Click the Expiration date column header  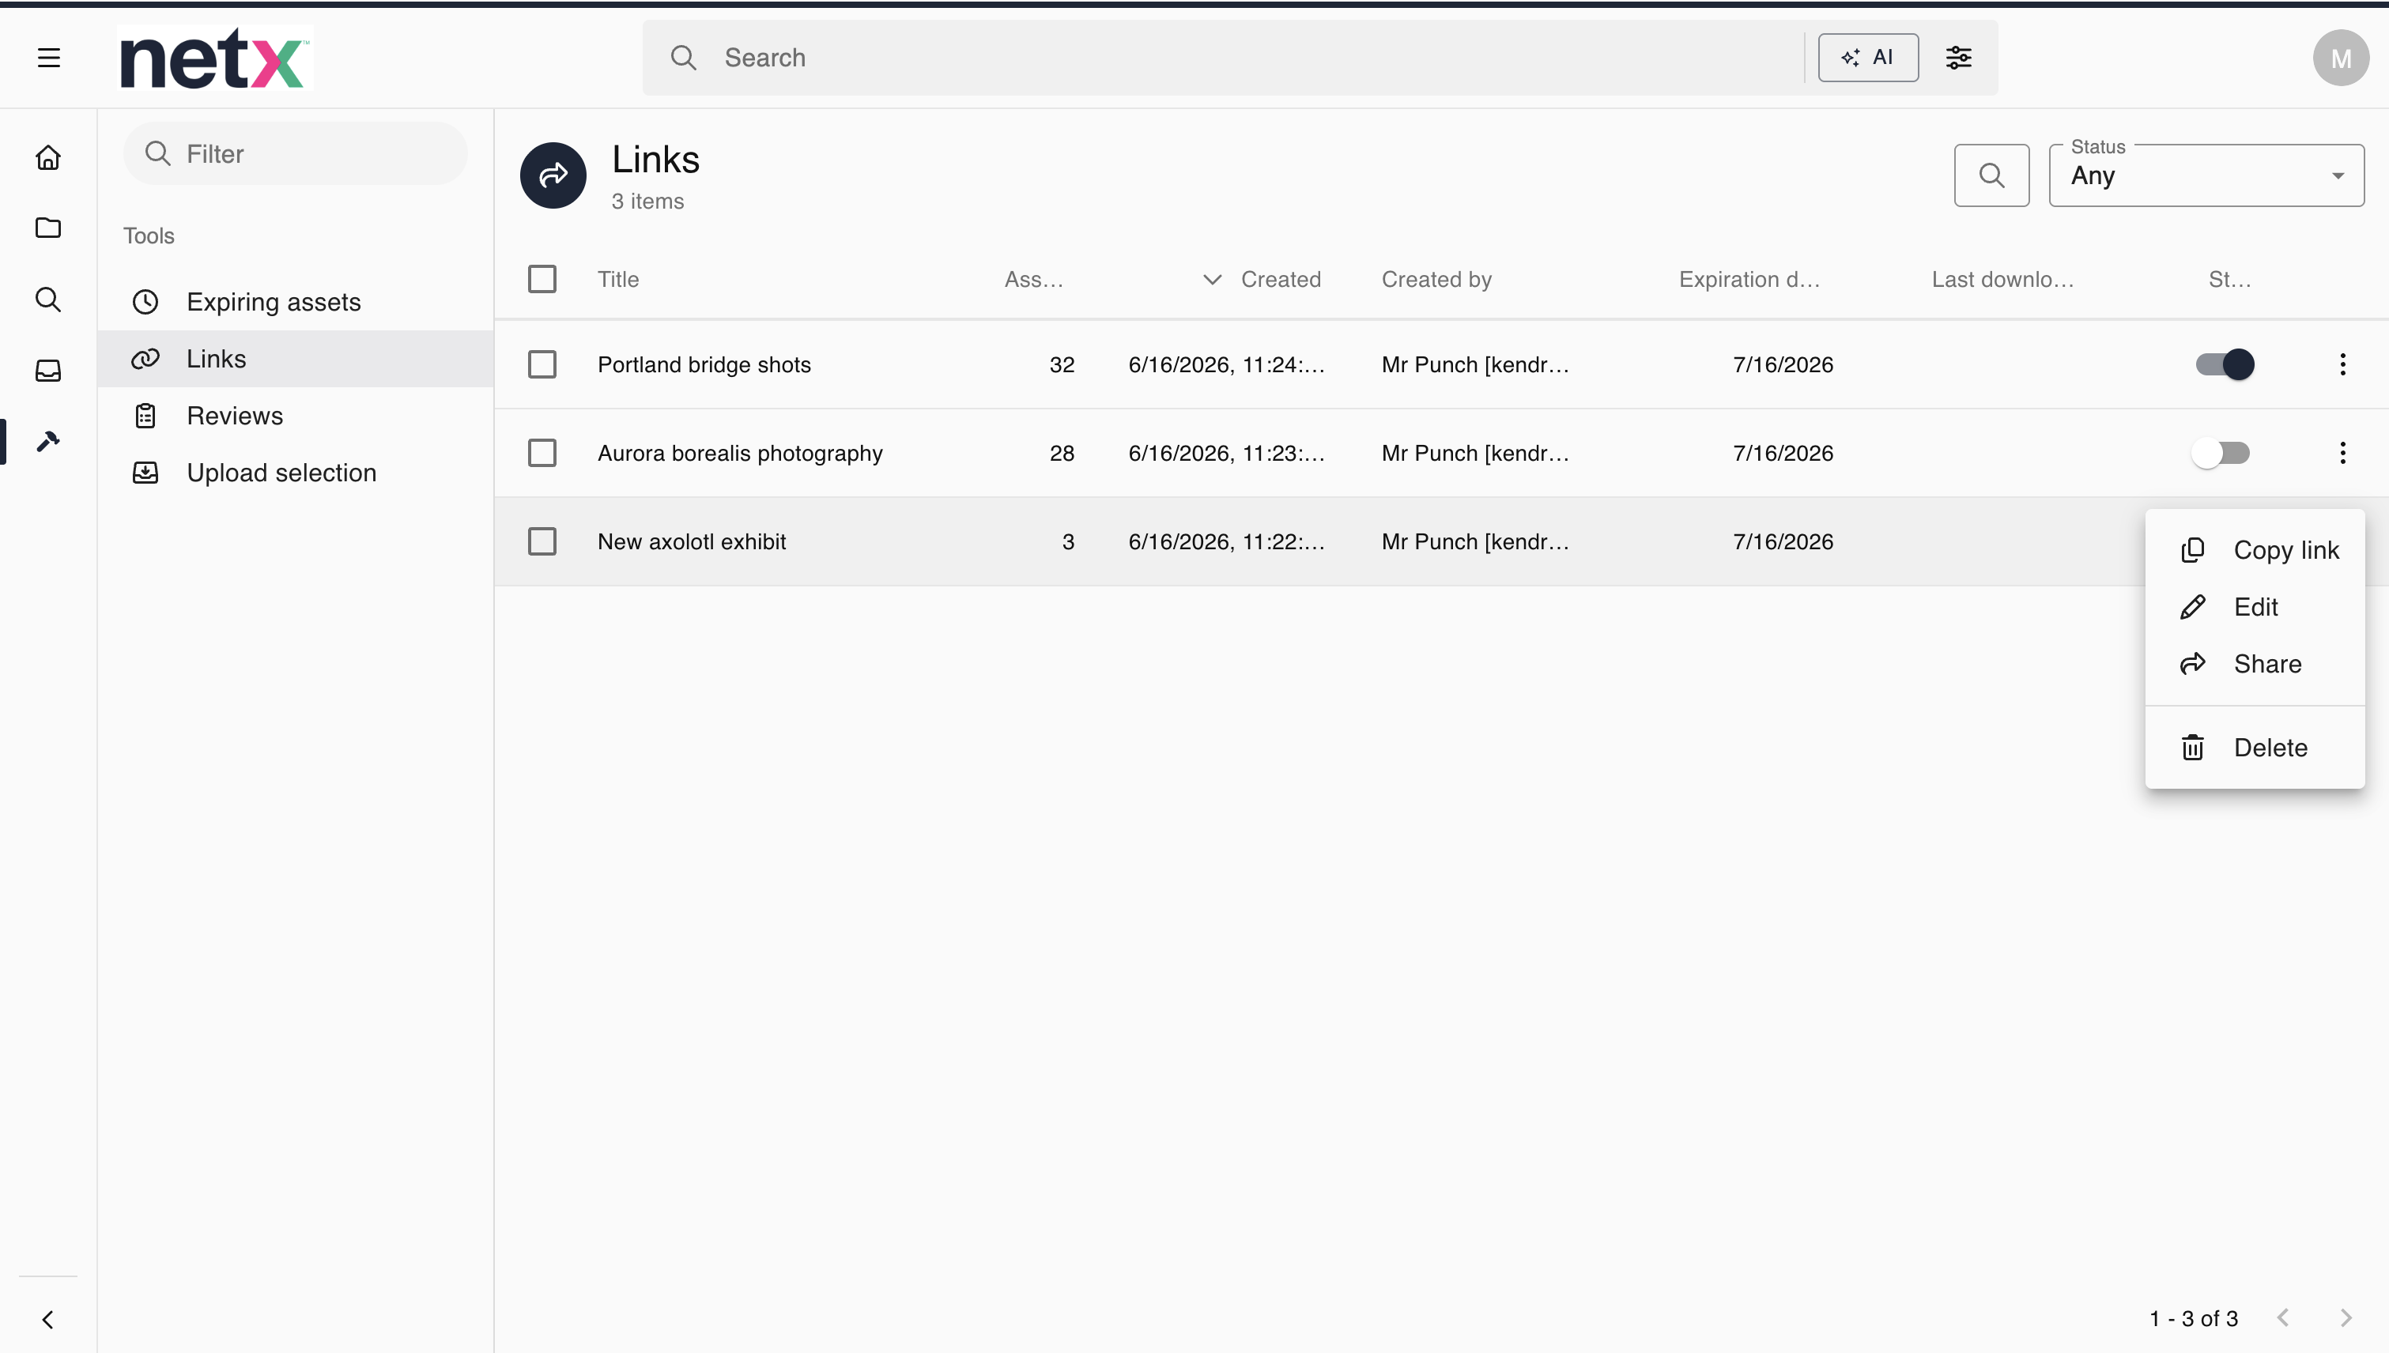[1749, 279]
